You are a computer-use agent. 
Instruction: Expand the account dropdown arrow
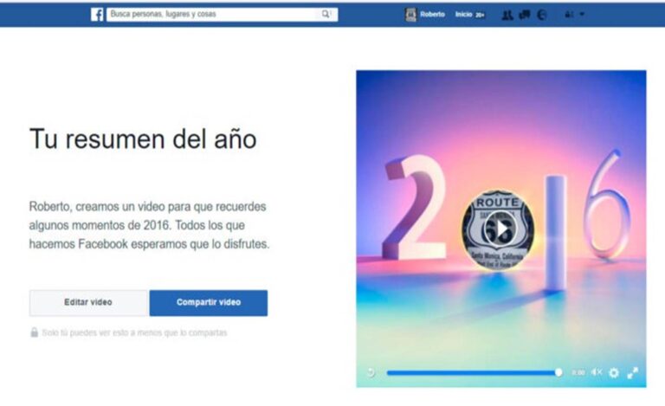coord(582,15)
